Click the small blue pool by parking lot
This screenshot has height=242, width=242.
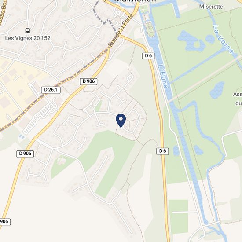pos(22,136)
